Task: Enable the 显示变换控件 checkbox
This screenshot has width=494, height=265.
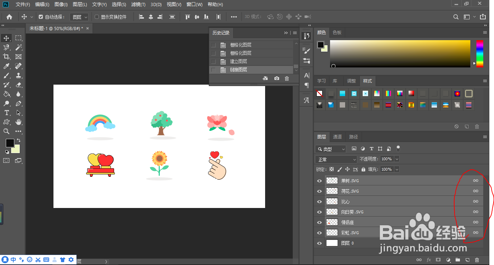Action: tap(97, 17)
